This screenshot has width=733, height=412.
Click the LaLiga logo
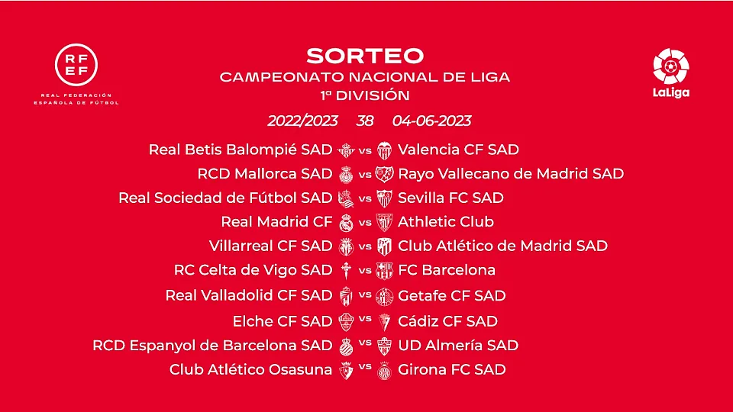coord(671,73)
